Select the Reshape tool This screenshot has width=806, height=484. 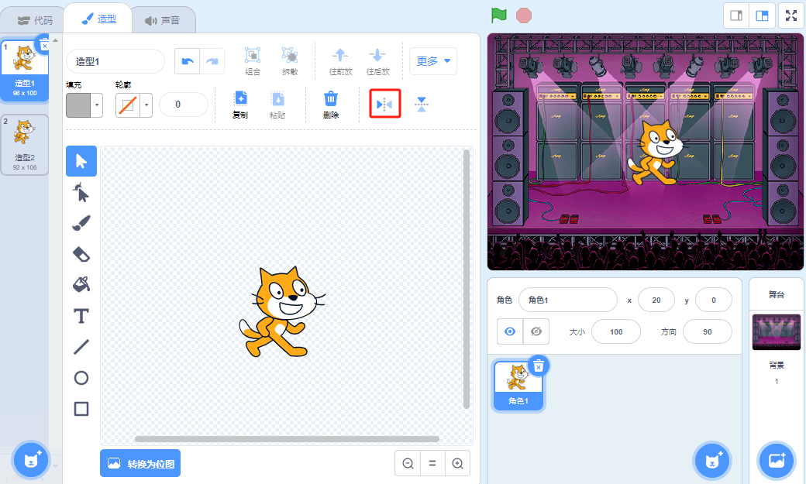pyautogui.click(x=81, y=193)
